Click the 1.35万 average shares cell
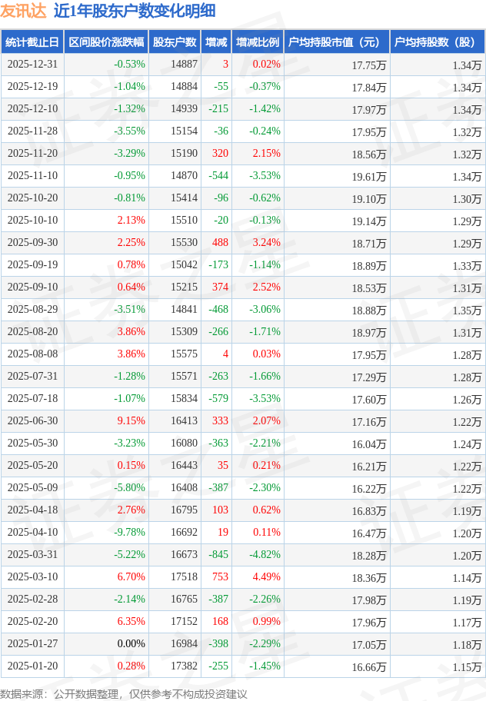This screenshot has width=486, height=701. 467,311
